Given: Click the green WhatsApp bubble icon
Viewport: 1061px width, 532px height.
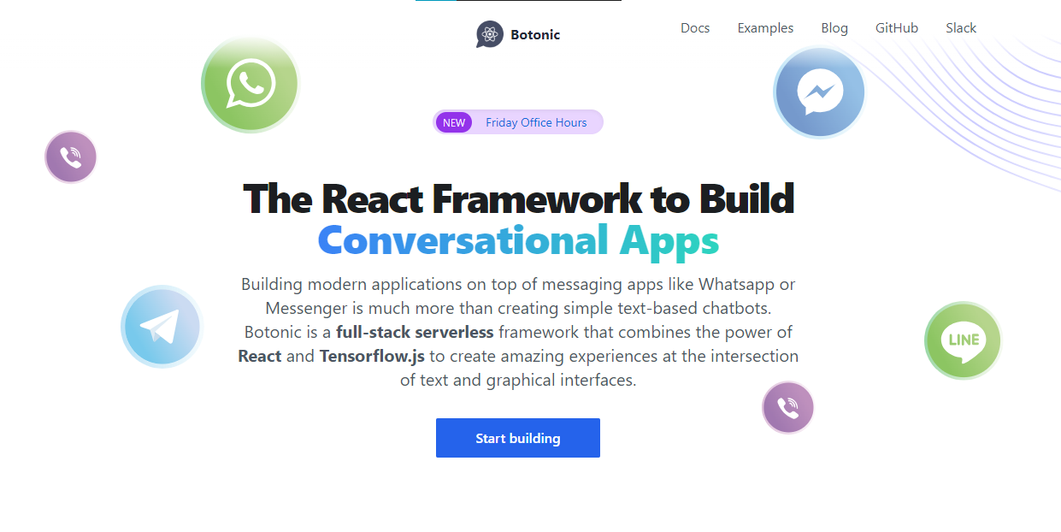Looking at the screenshot, I should point(251,84).
